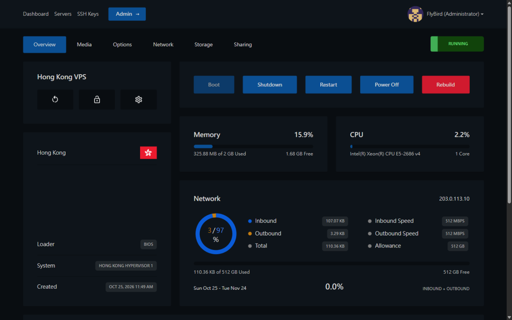Select the Sharing tab
The width and height of the screenshot is (512, 320).
(x=243, y=44)
